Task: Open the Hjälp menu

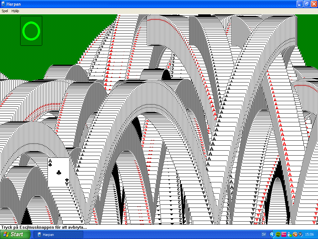Action: click(x=15, y=11)
